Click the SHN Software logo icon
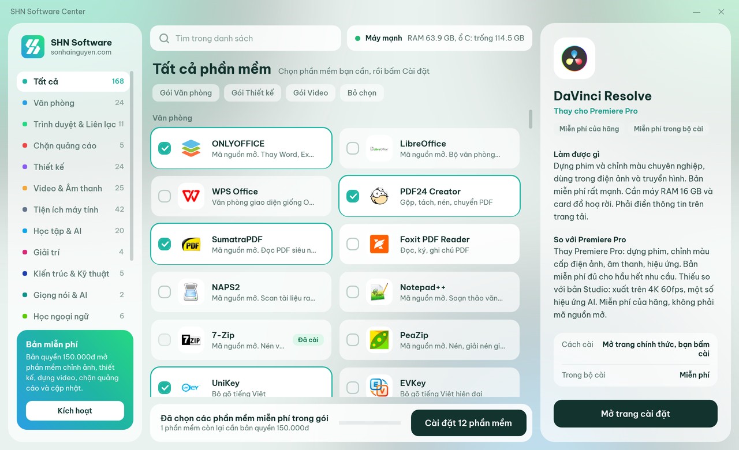The width and height of the screenshot is (739, 450). 33,47
